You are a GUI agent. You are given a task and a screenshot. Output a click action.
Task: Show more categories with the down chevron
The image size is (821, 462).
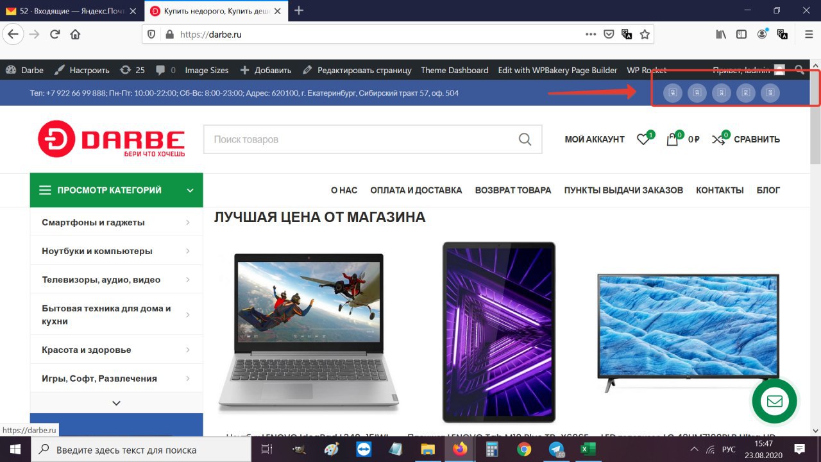pyautogui.click(x=116, y=403)
